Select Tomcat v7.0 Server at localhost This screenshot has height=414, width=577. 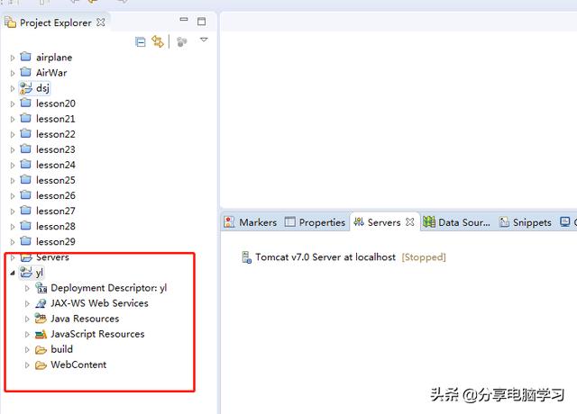325,256
